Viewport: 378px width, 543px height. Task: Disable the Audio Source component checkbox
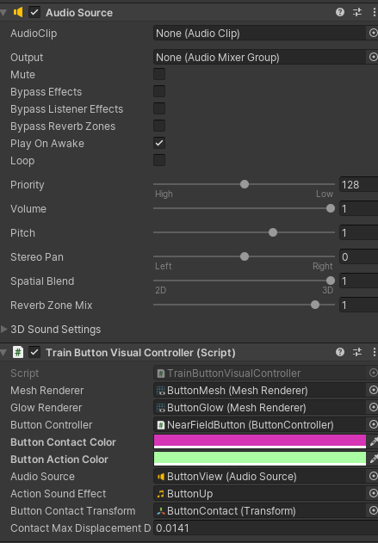(34, 12)
